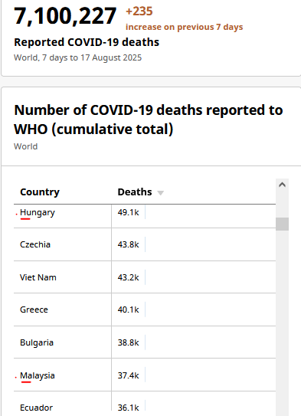Select the table scrollbar thumb
The height and width of the screenshot is (416, 301).
tap(282, 224)
